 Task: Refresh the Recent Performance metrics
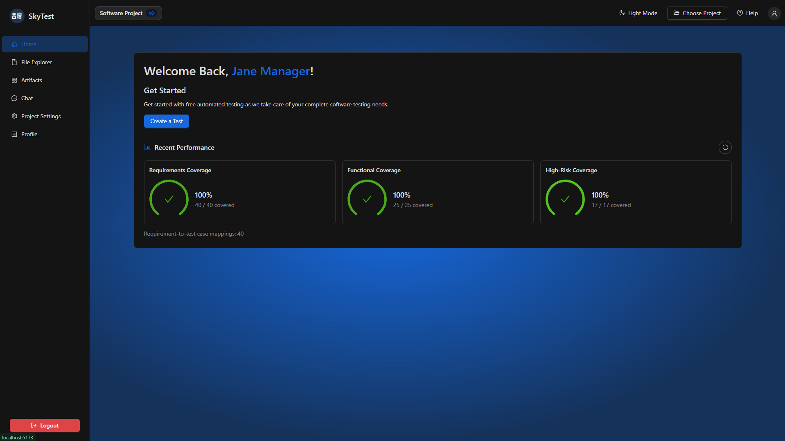coord(725,147)
